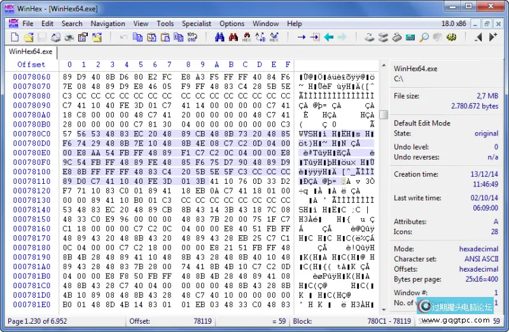Click the Find Text binoculars icon
Viewport: 509px width, 332px height.
tap(220, 38)
